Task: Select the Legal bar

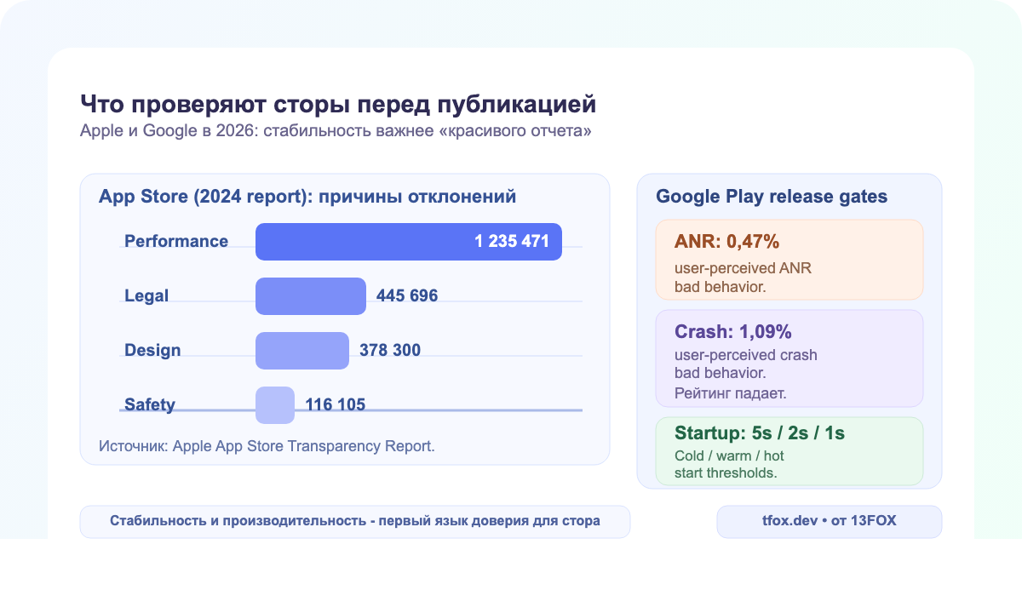Action: (x=311, y=295)
